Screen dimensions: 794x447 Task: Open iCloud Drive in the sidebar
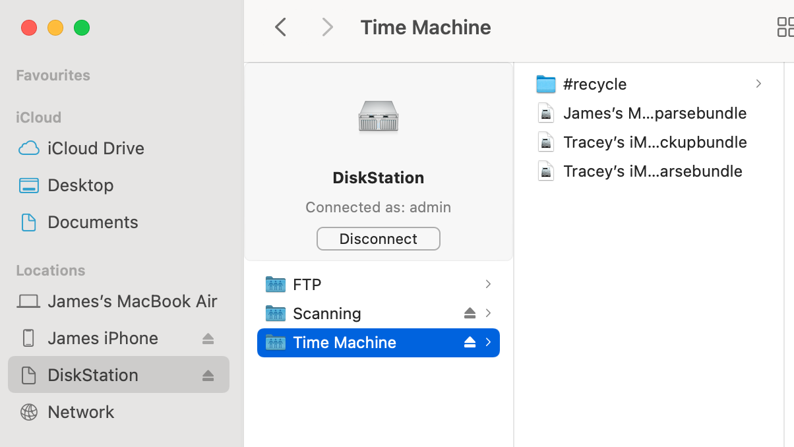click(96, 148)
